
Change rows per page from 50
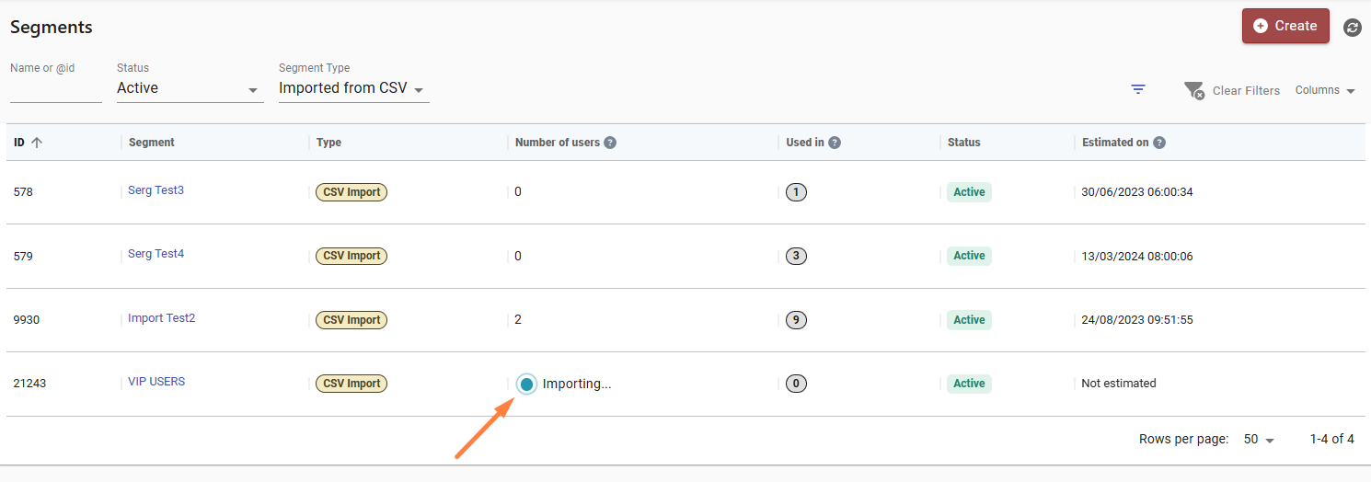(1259, 440)
